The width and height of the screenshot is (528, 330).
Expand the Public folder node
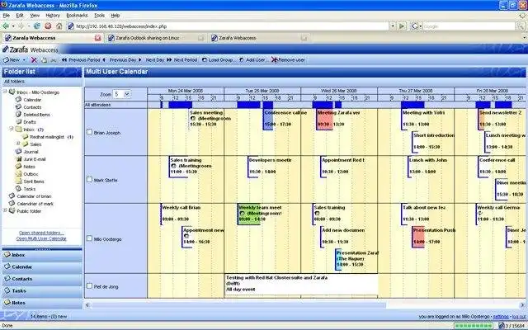(x=5, y=210)
